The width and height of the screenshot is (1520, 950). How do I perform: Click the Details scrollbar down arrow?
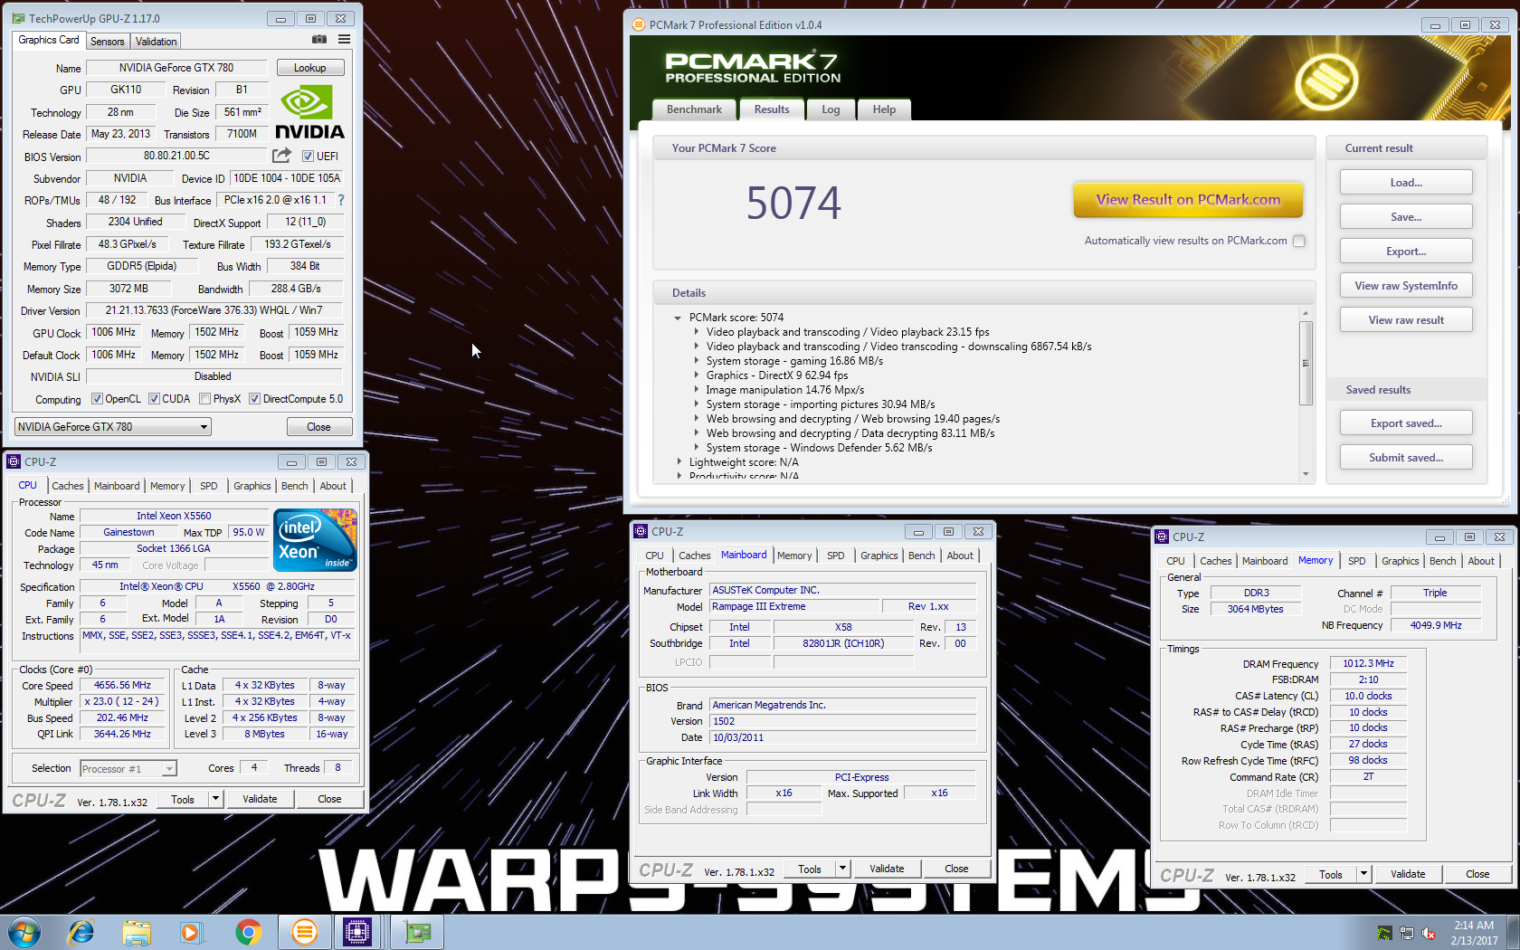pyautogui.click(x=1306, y=474)
